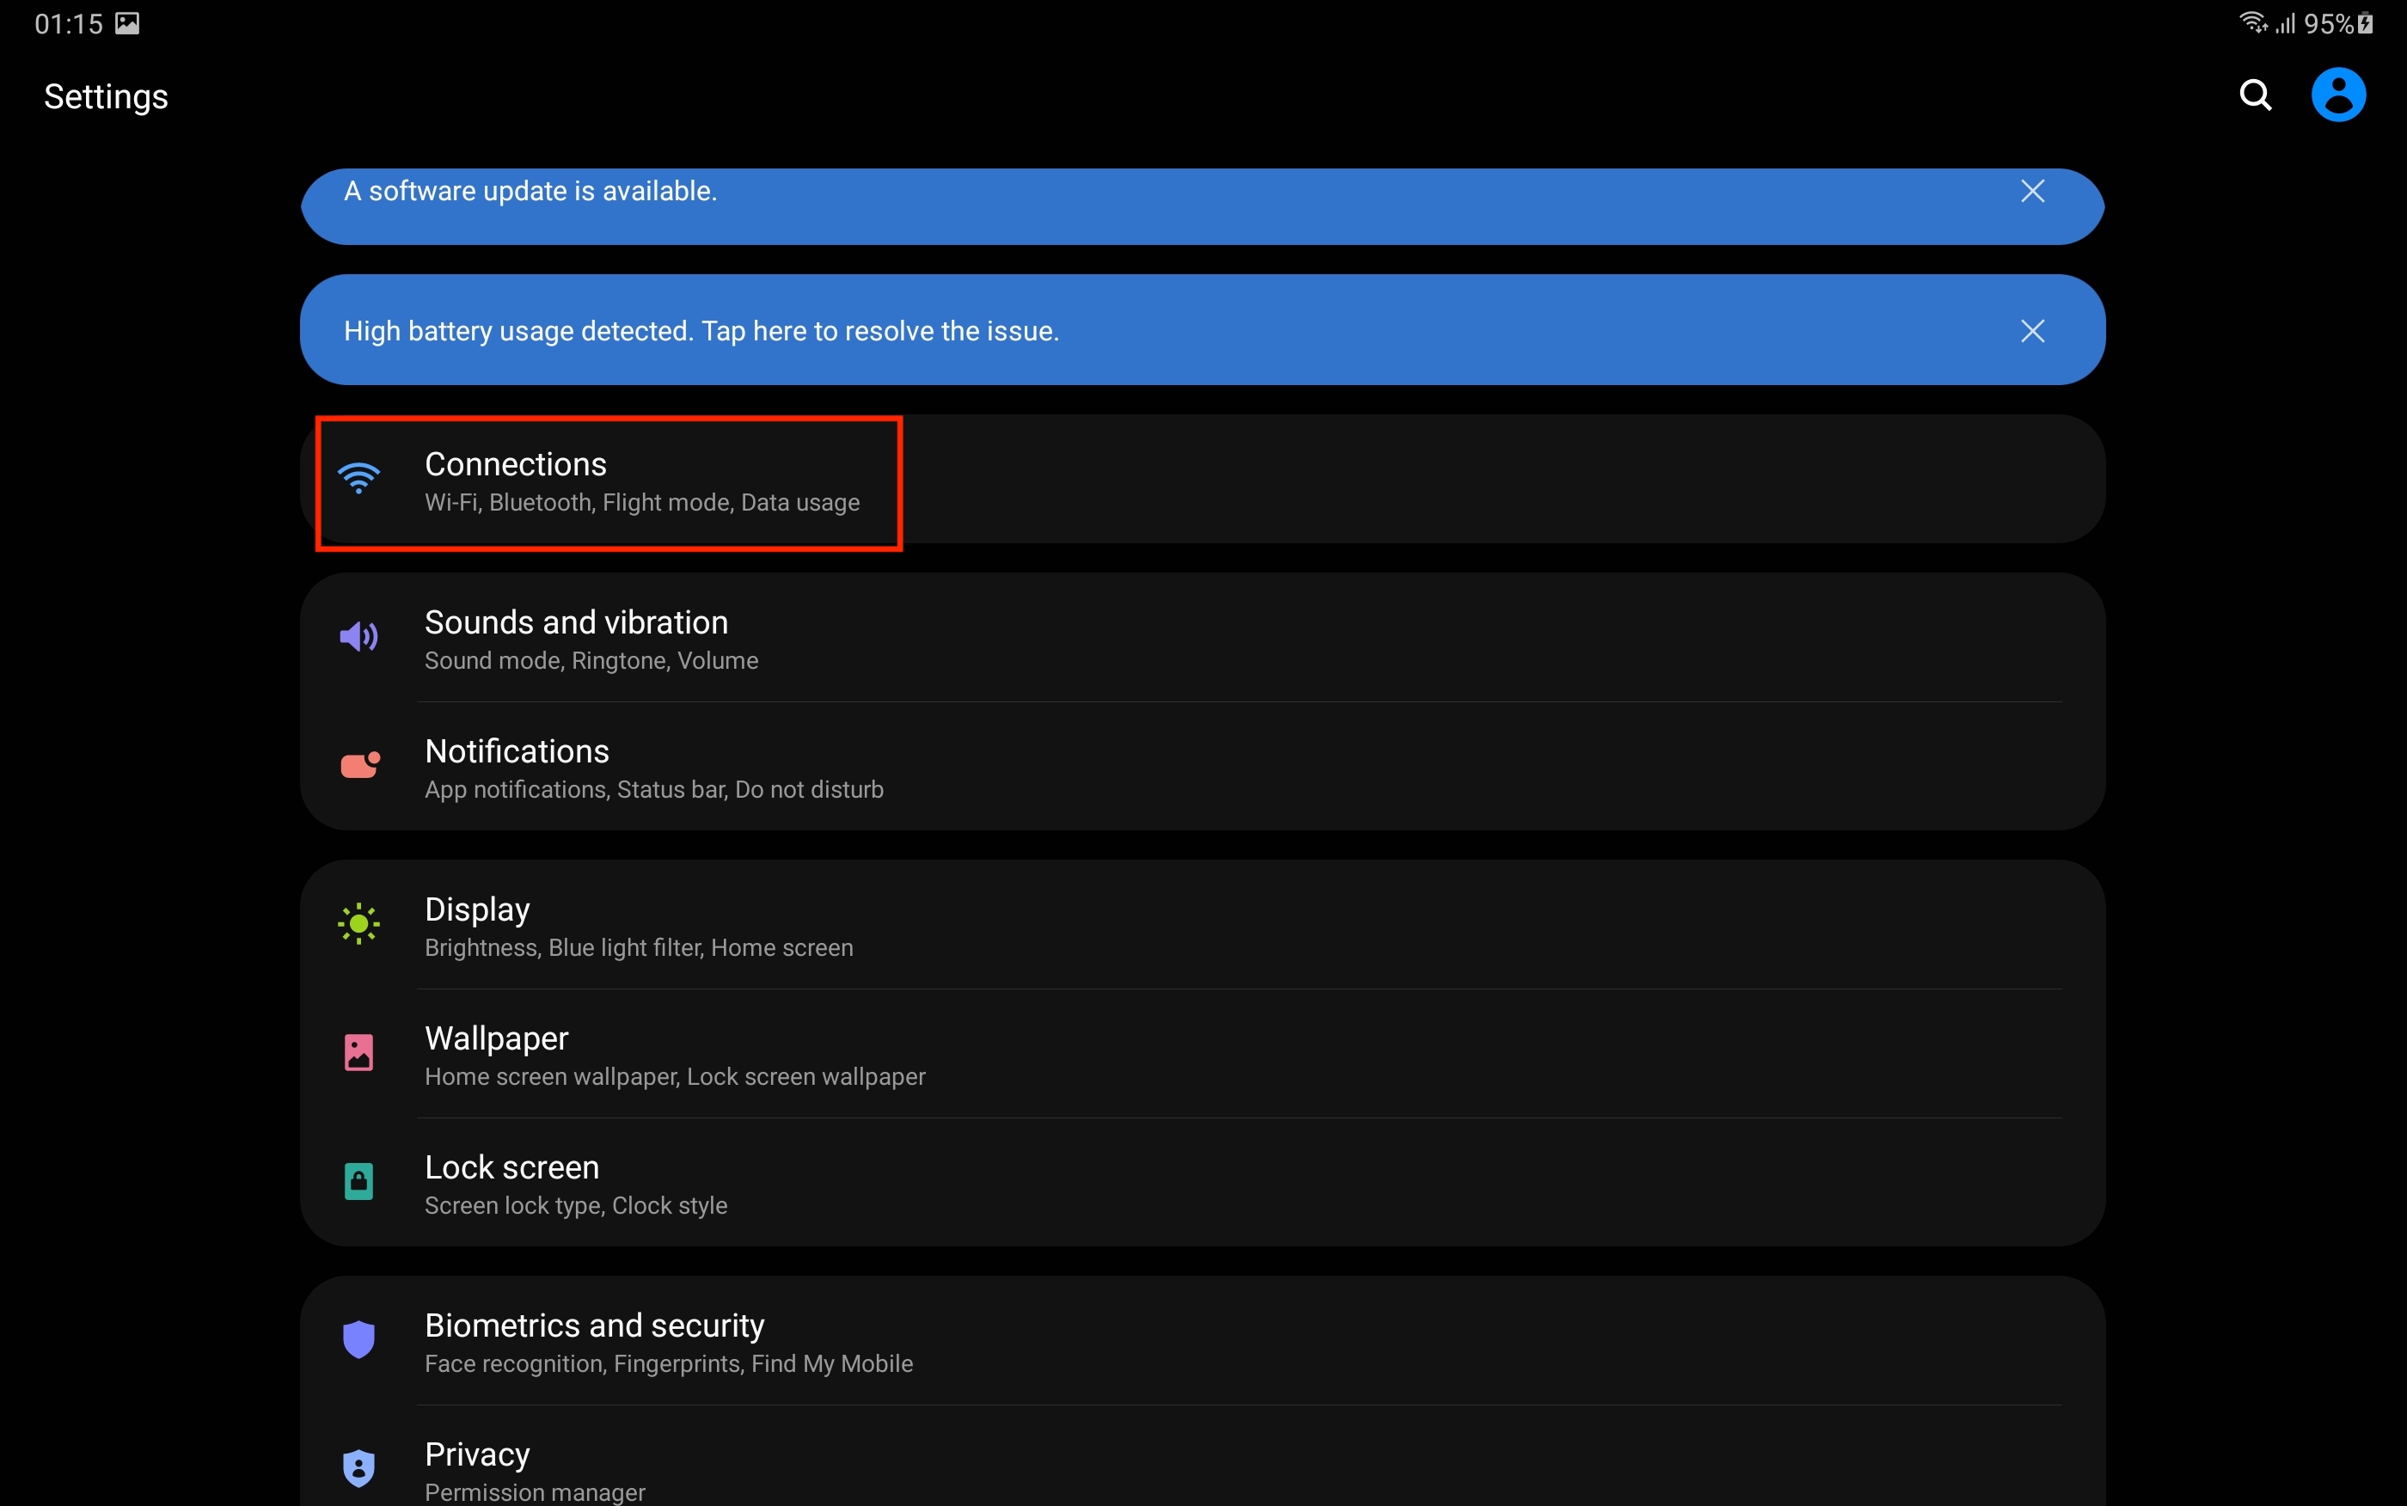Tap the gallery image icon in status bar

pos(127,23)
